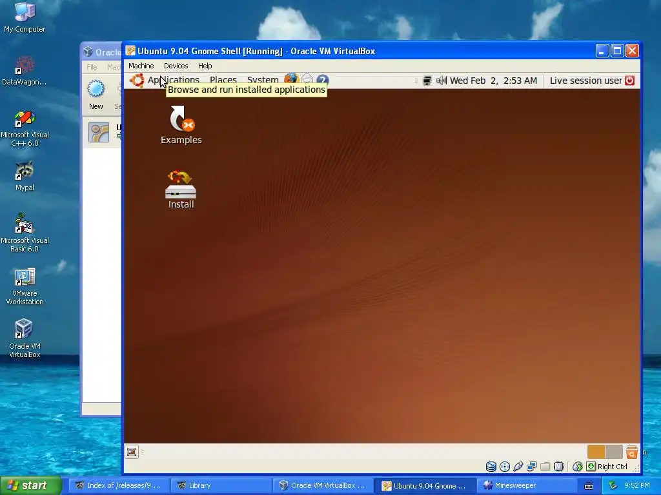Click the green-arrow keyboard capture indicator
661x495 pixels.
[591, 467]
